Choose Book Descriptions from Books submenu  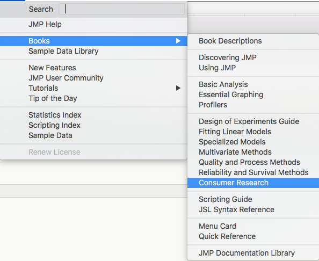click(x=253, y=41)
